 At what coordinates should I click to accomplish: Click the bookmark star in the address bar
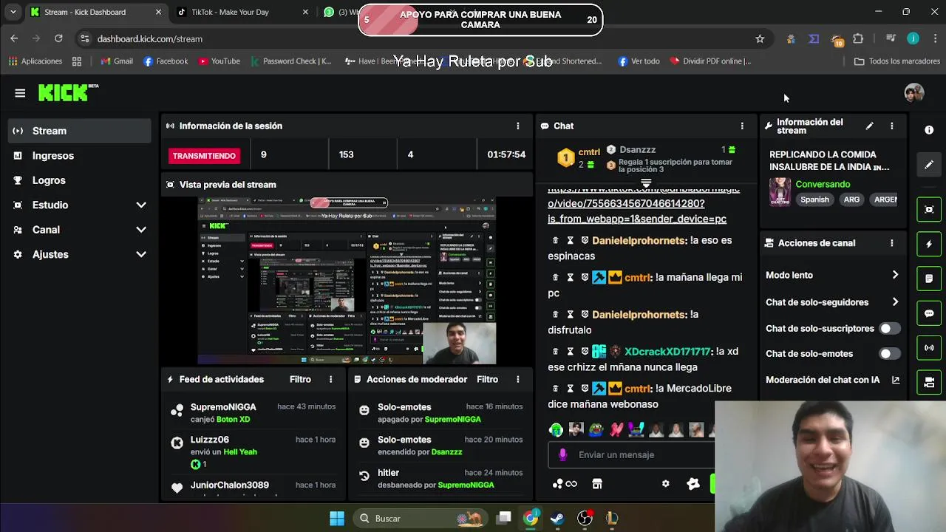coord(760,38)
